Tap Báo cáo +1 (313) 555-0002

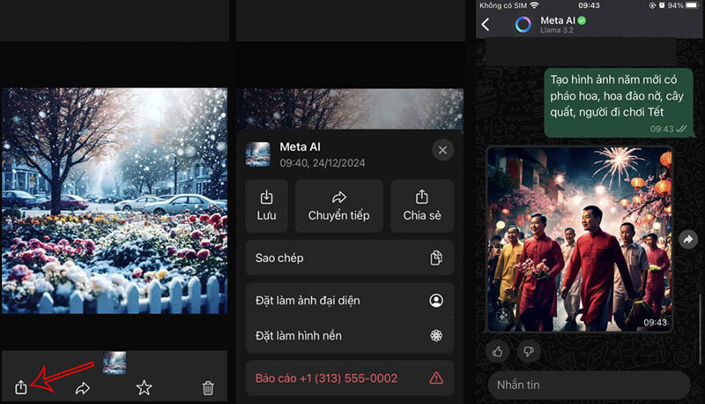coord(349,378)
